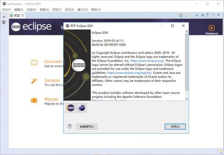
Task: Minimize the main Eclipse SDK window
Action: coord(197,4)
